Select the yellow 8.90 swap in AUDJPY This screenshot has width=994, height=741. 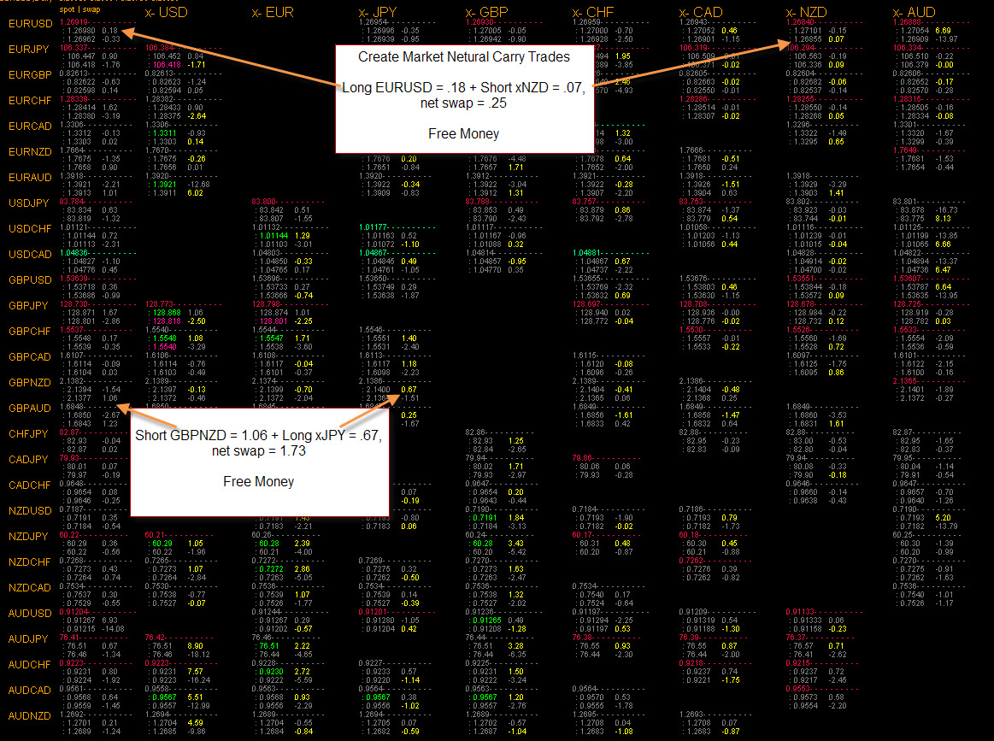(x=195, y=646)
